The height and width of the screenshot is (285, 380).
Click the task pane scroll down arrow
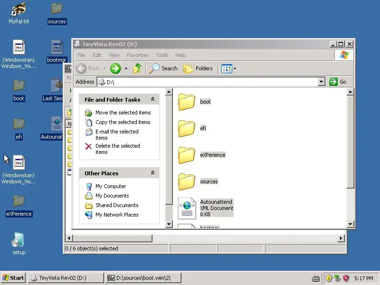pyautogui.click(x=169, y=224)
